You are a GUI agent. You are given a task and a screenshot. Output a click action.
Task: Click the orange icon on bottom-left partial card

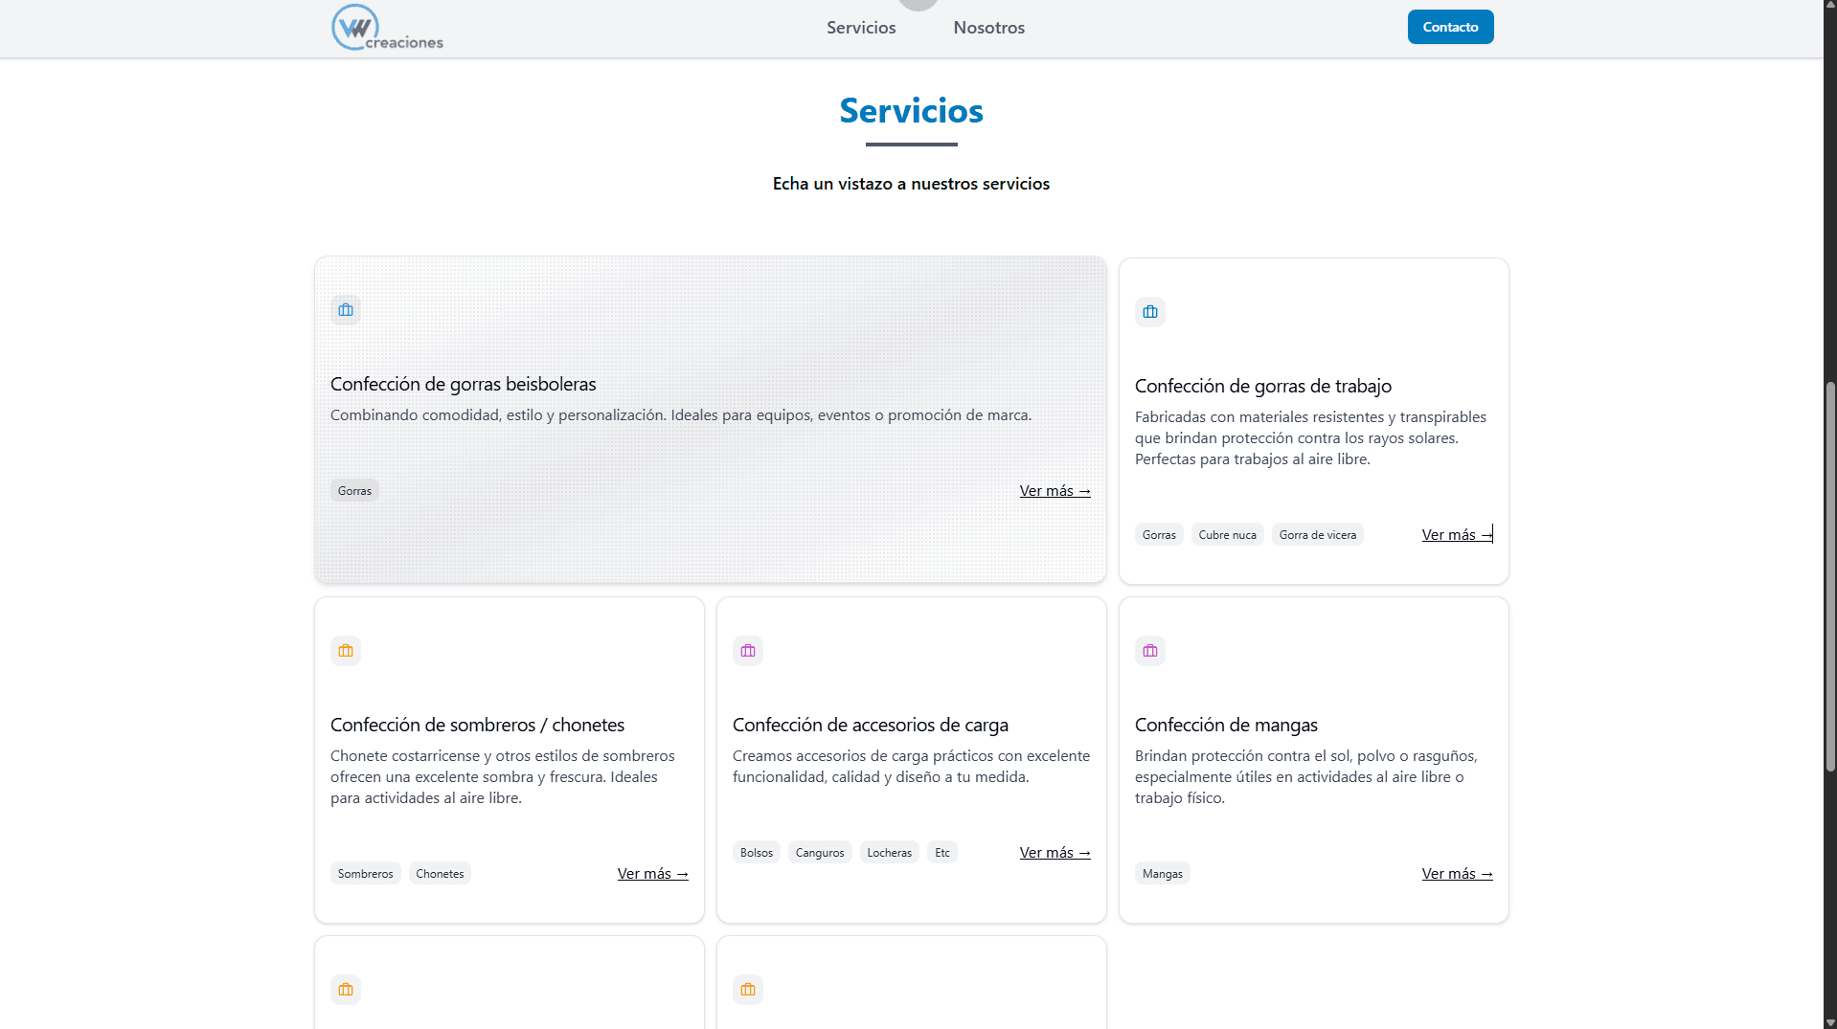tap(346, 990)
